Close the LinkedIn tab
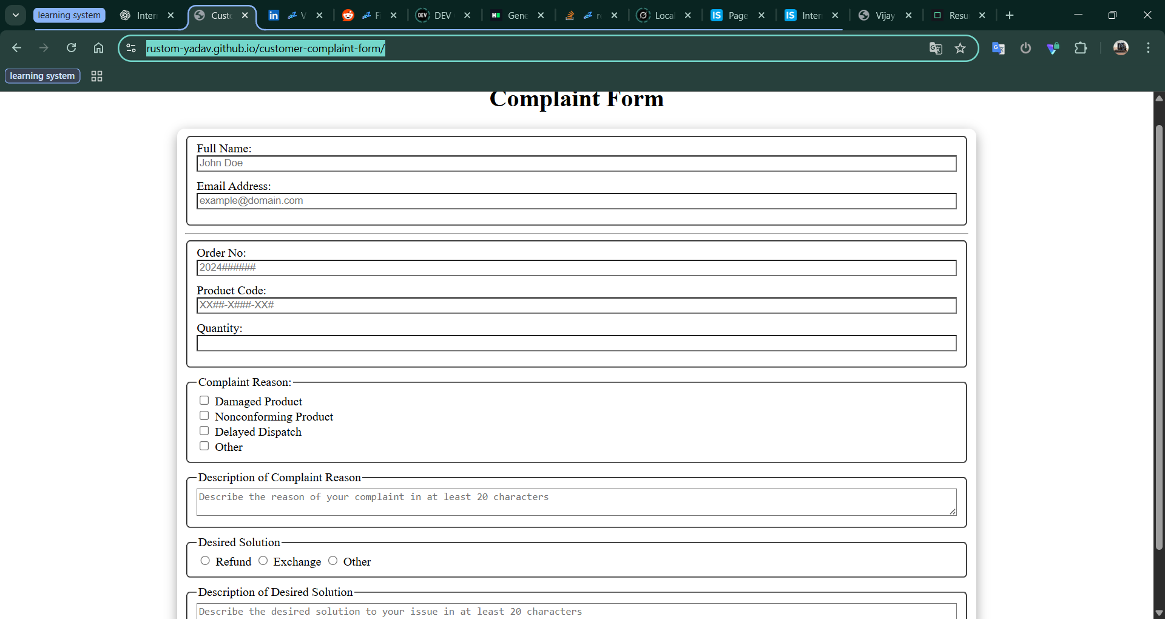 [320, 15]
